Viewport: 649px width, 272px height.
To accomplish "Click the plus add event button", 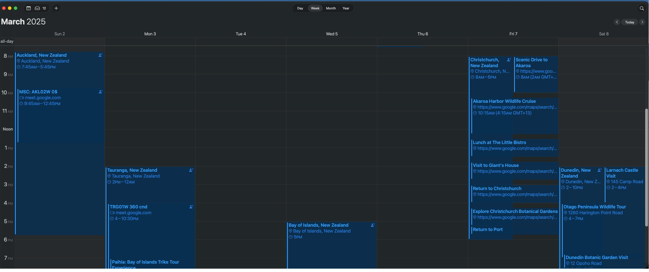I will tap(56, 8).
